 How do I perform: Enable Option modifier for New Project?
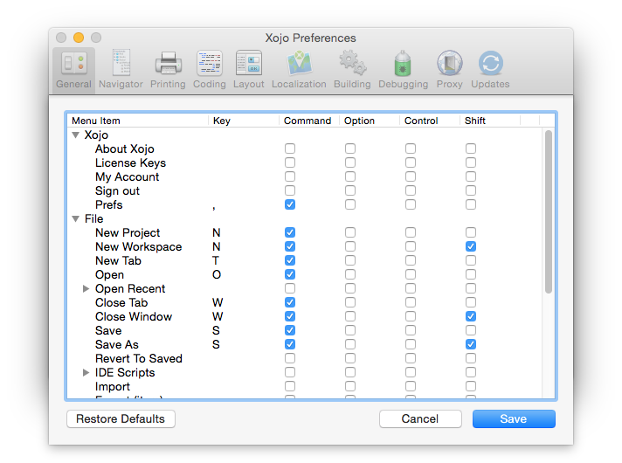[x=350, y=232]
